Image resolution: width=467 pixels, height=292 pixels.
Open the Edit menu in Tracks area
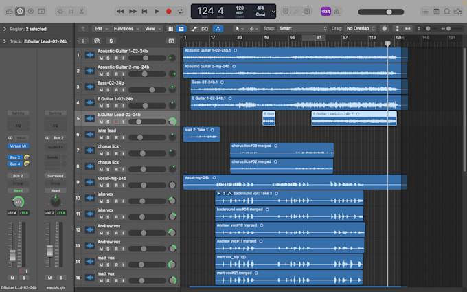click(101, 29)
